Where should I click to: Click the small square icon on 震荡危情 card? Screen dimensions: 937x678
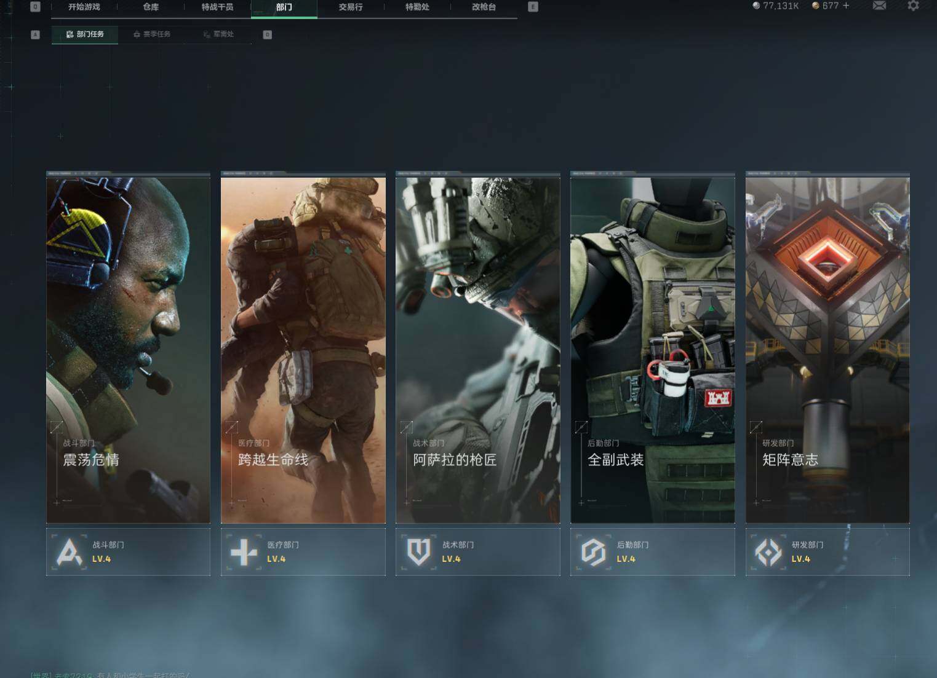57,427
